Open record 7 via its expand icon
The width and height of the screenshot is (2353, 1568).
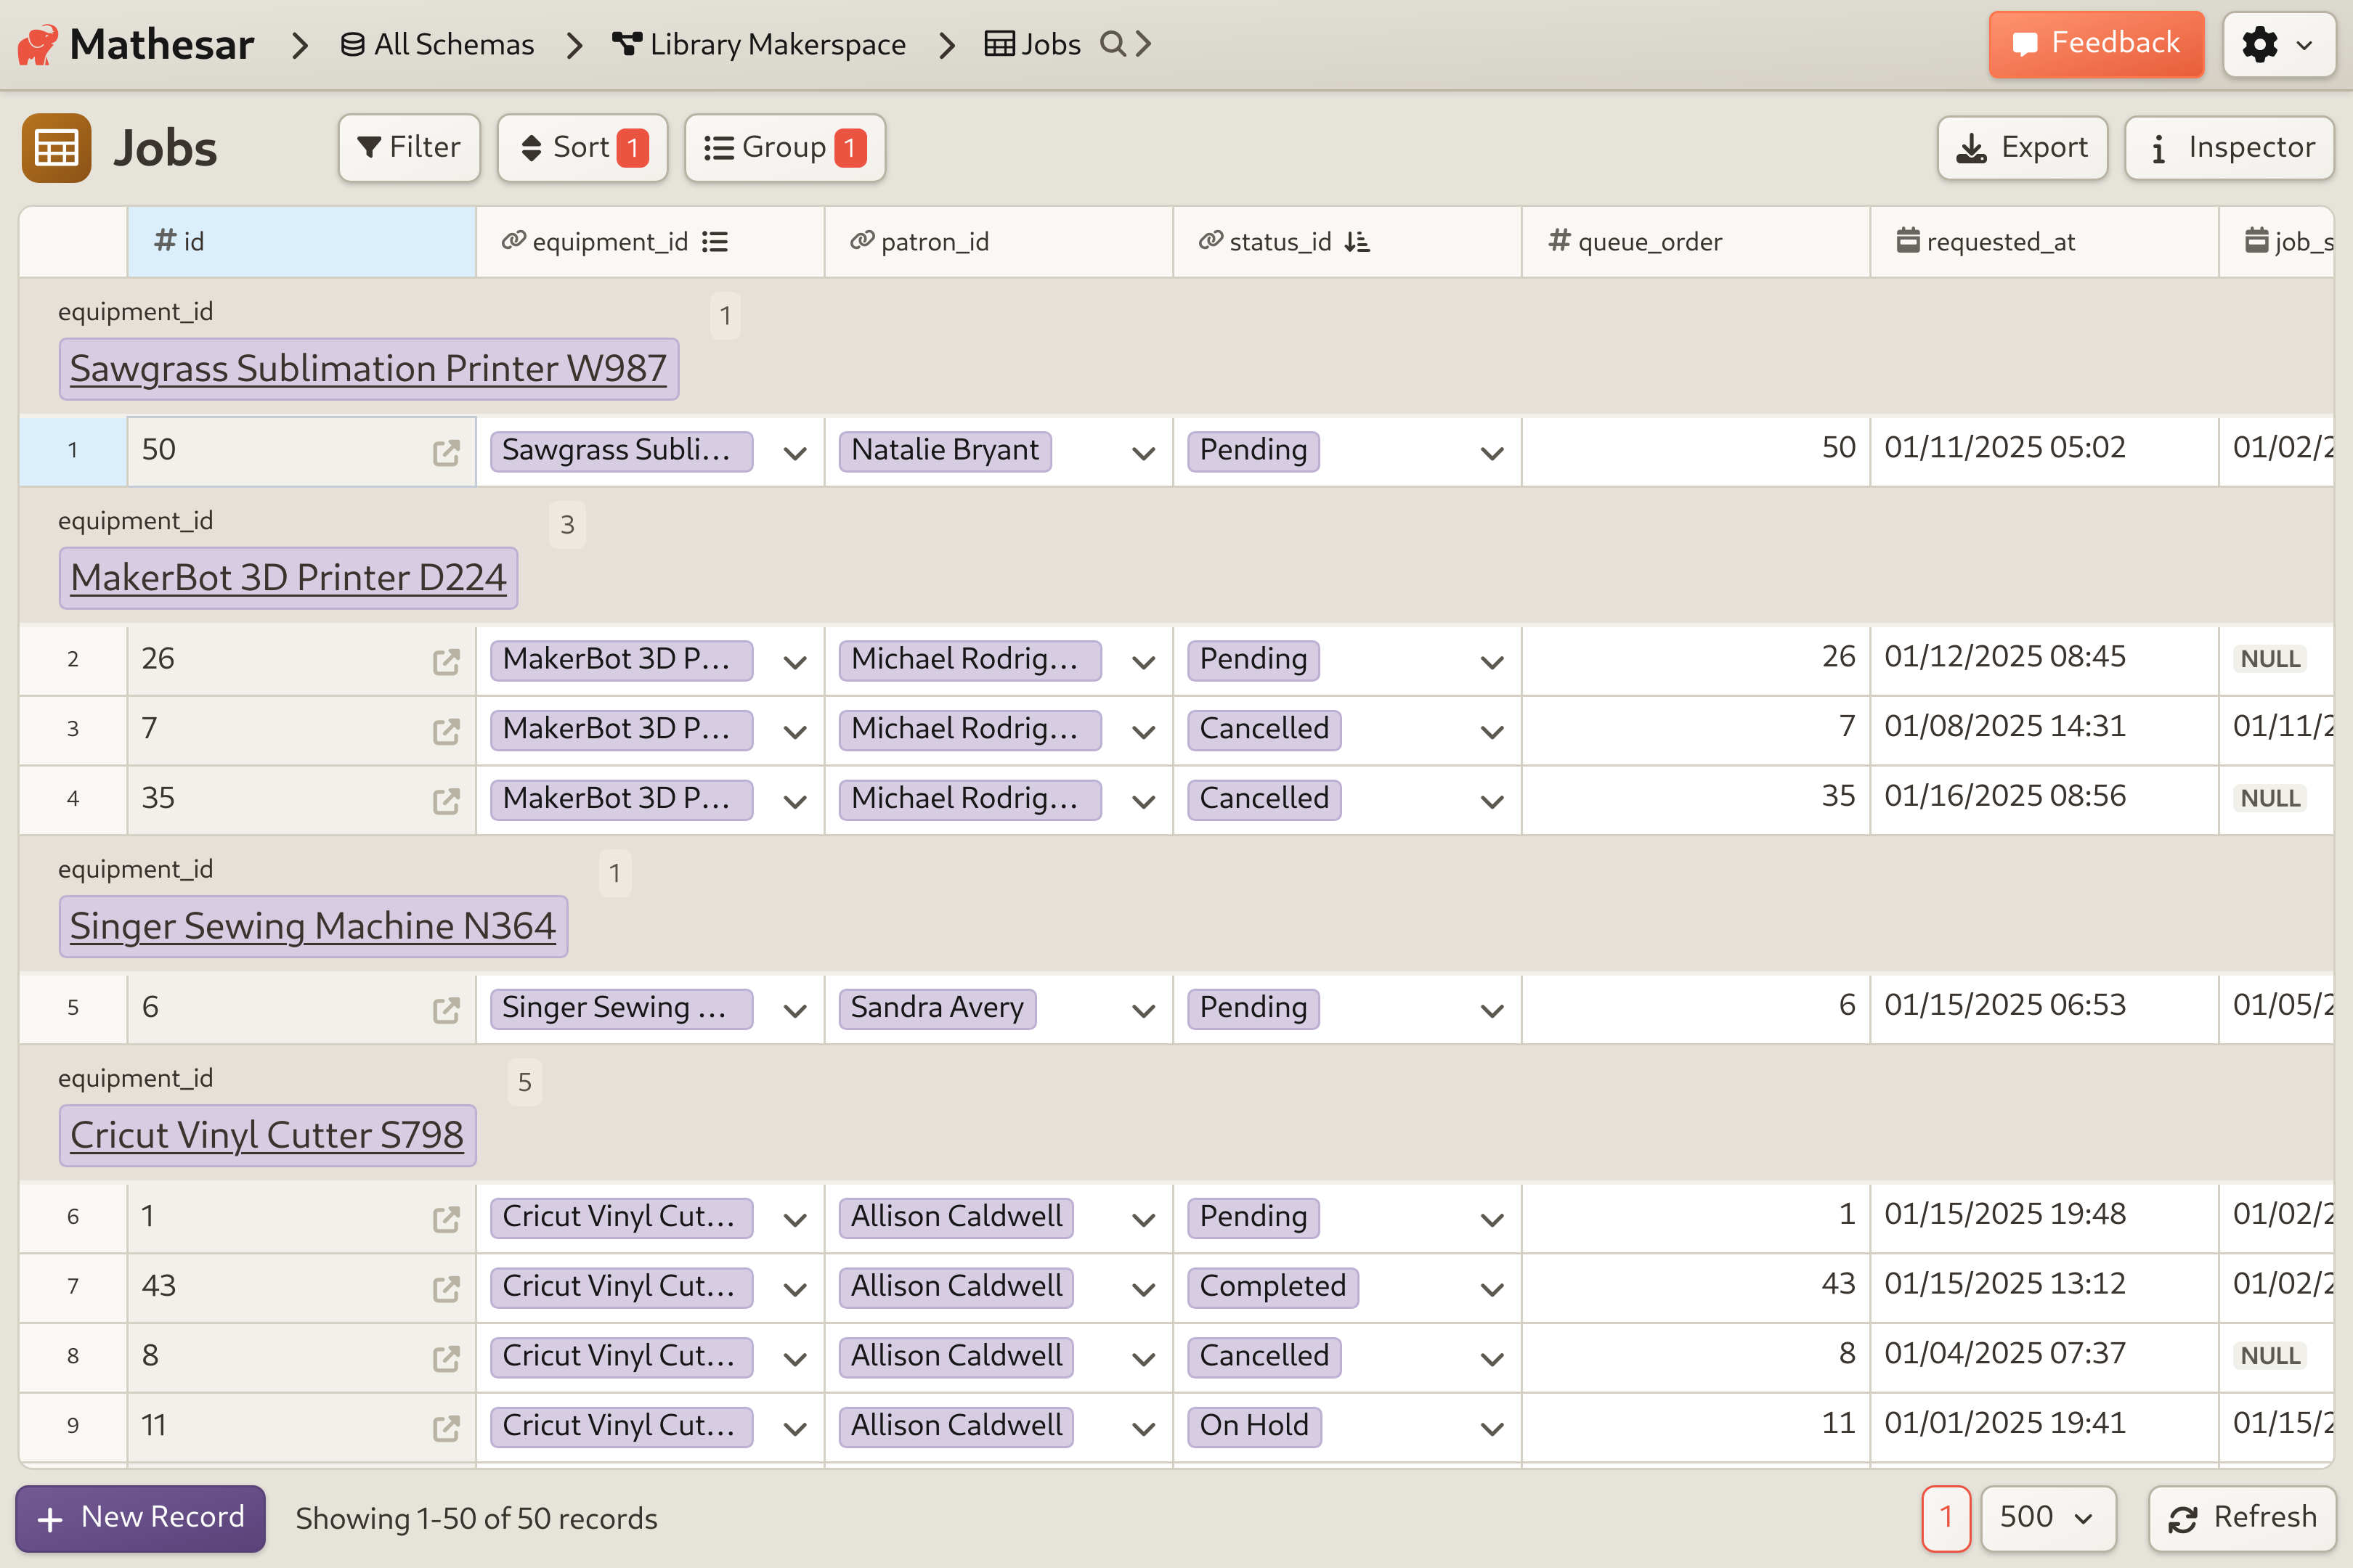pos(446,731)
